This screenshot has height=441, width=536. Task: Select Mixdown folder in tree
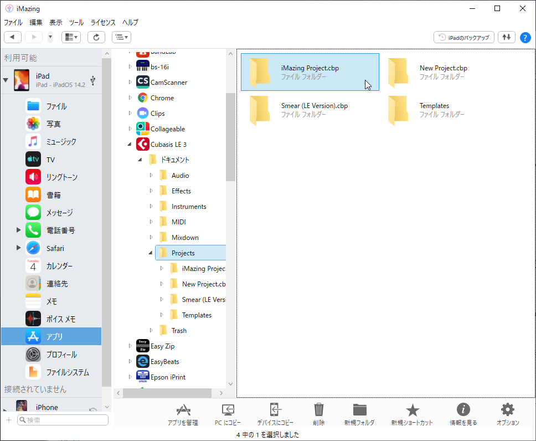(185, 238)
